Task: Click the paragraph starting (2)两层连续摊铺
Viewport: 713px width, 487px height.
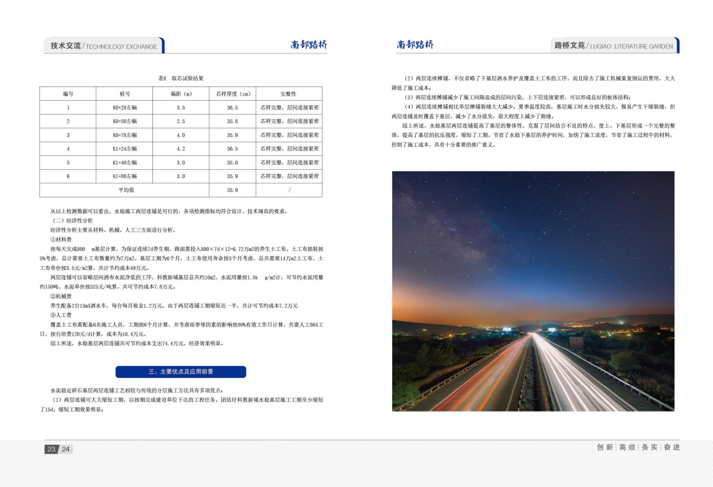Action: [x=533, y=83]
